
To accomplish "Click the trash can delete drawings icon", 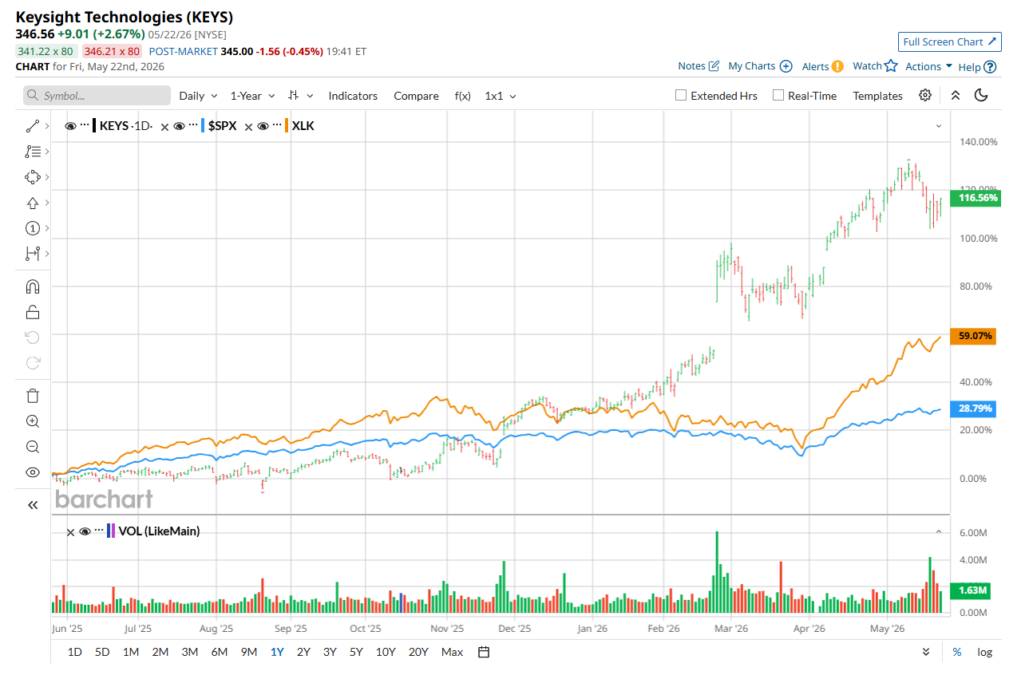I will (33, 396).
